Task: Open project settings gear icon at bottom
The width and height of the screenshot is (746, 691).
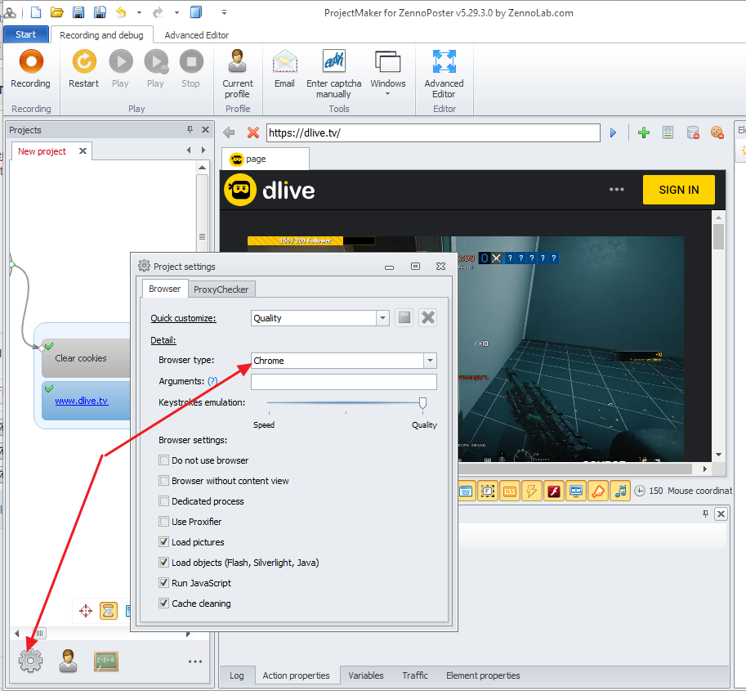Action: [x=30, y=660]
